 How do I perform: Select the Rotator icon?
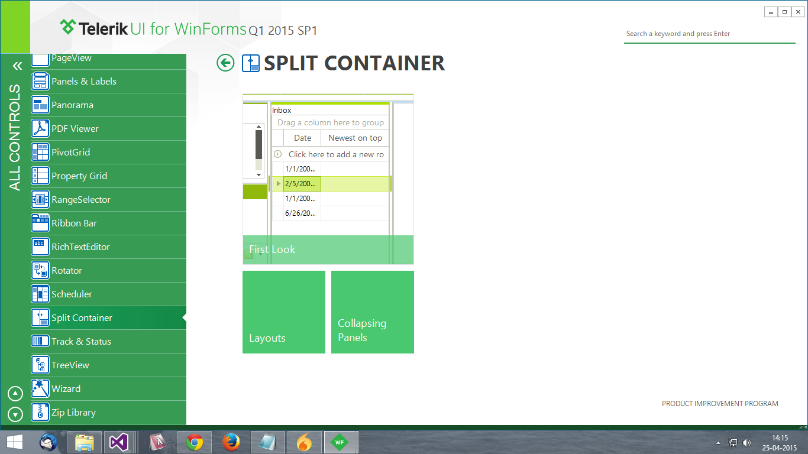40,270
